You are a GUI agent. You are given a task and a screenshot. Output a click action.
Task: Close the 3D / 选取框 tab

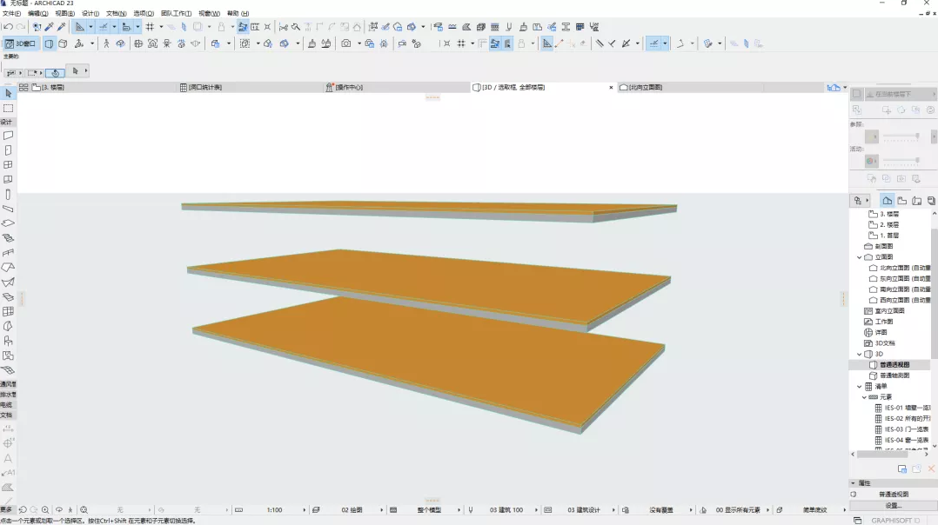(x=611, y=88)
